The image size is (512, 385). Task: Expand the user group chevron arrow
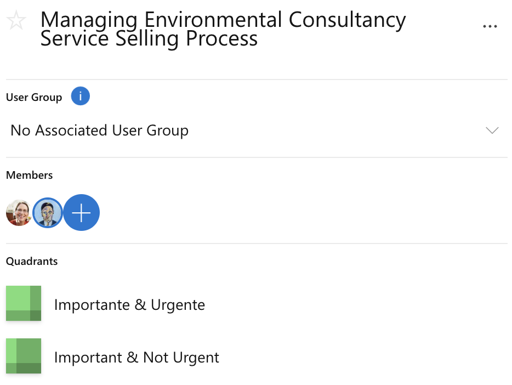(x=492, y=131)
